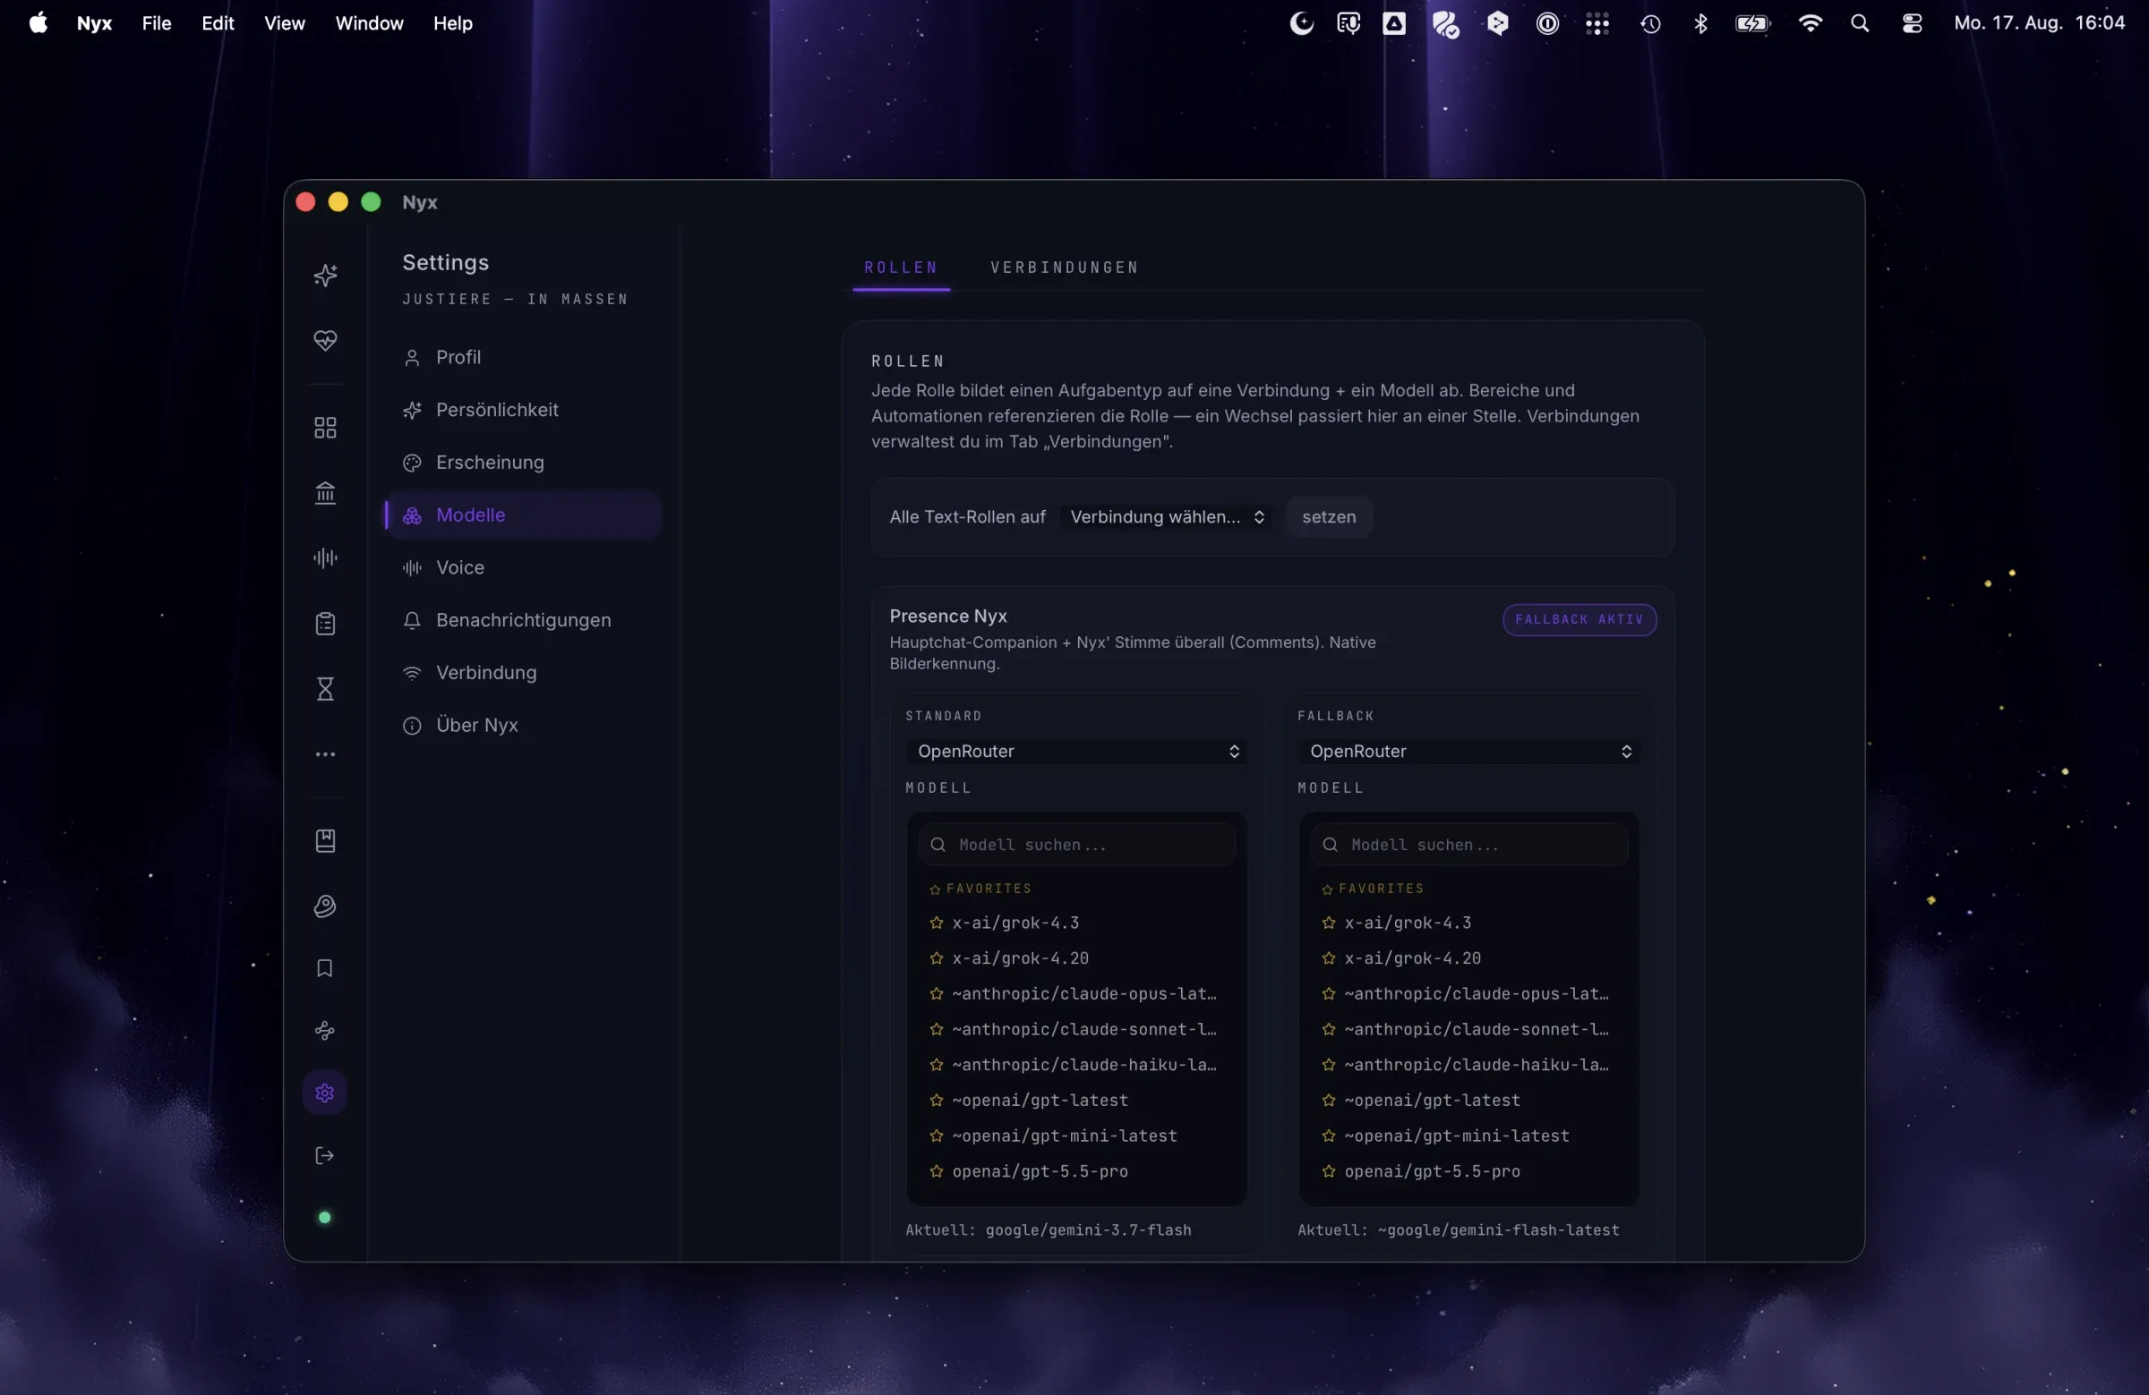Go to Profil settings

[523, 357]
